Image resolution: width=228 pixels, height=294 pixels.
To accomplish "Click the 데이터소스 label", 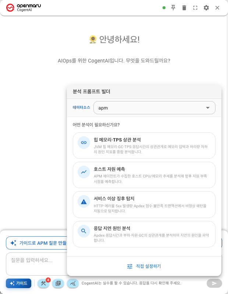I will 81,107.
